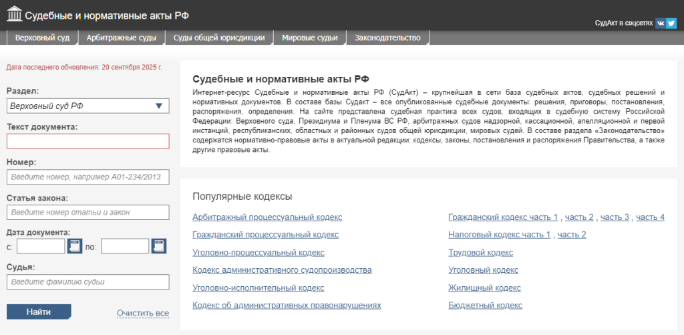Go to Мировые судьи tab

pos(309,38)
